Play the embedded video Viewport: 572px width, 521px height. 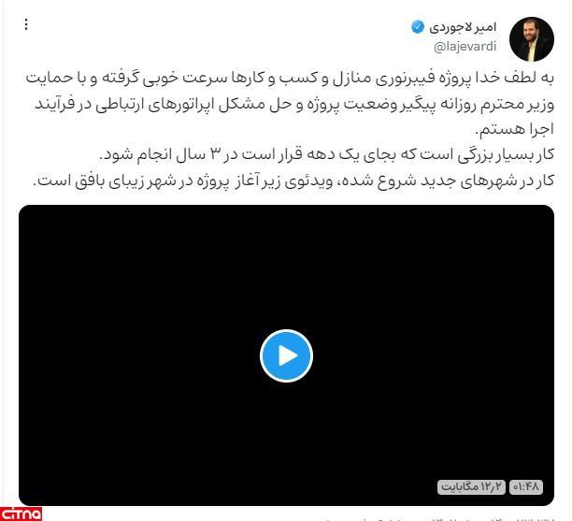[286, 355]
